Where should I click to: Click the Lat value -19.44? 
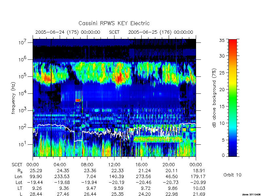click(x=35, y=183)
